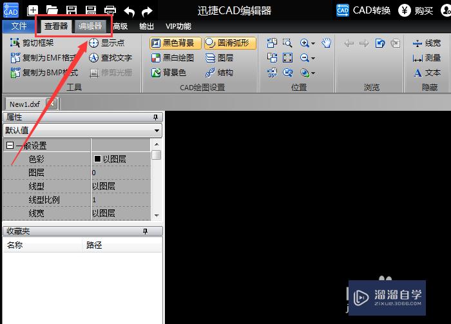Expand the zoom in dropdown arrow
Viewport: 451px width, 324px height.
click(313, 43)
